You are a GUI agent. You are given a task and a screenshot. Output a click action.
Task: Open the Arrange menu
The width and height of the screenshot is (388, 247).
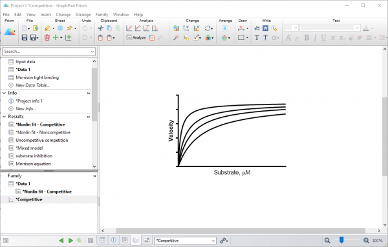pos(83,15)
